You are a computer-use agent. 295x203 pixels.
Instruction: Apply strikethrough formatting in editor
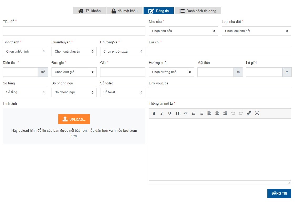point(185,113)
